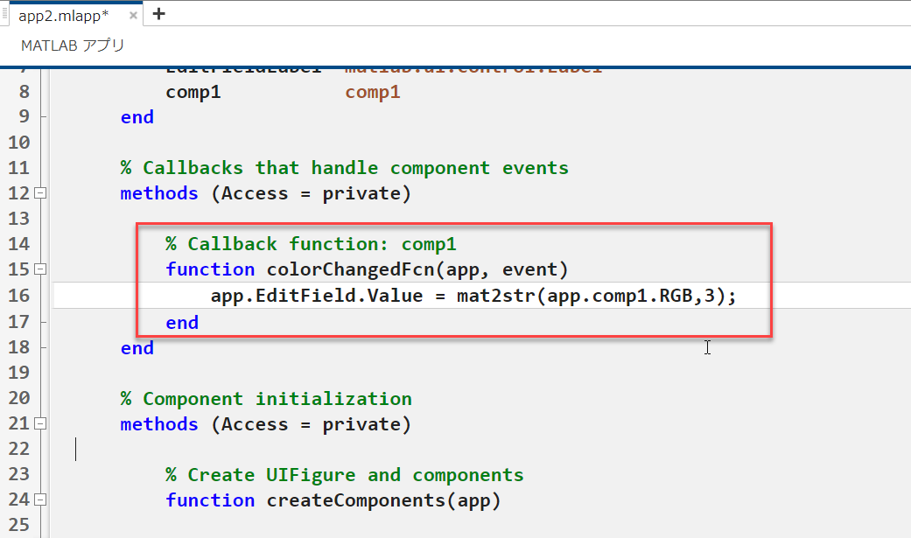Click the tab strip grip handle
The height and width of the screenshot is (538, 911).
point(5,14)
